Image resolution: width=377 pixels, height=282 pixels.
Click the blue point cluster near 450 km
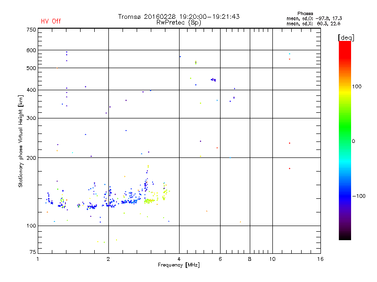[x=213, y=80]
